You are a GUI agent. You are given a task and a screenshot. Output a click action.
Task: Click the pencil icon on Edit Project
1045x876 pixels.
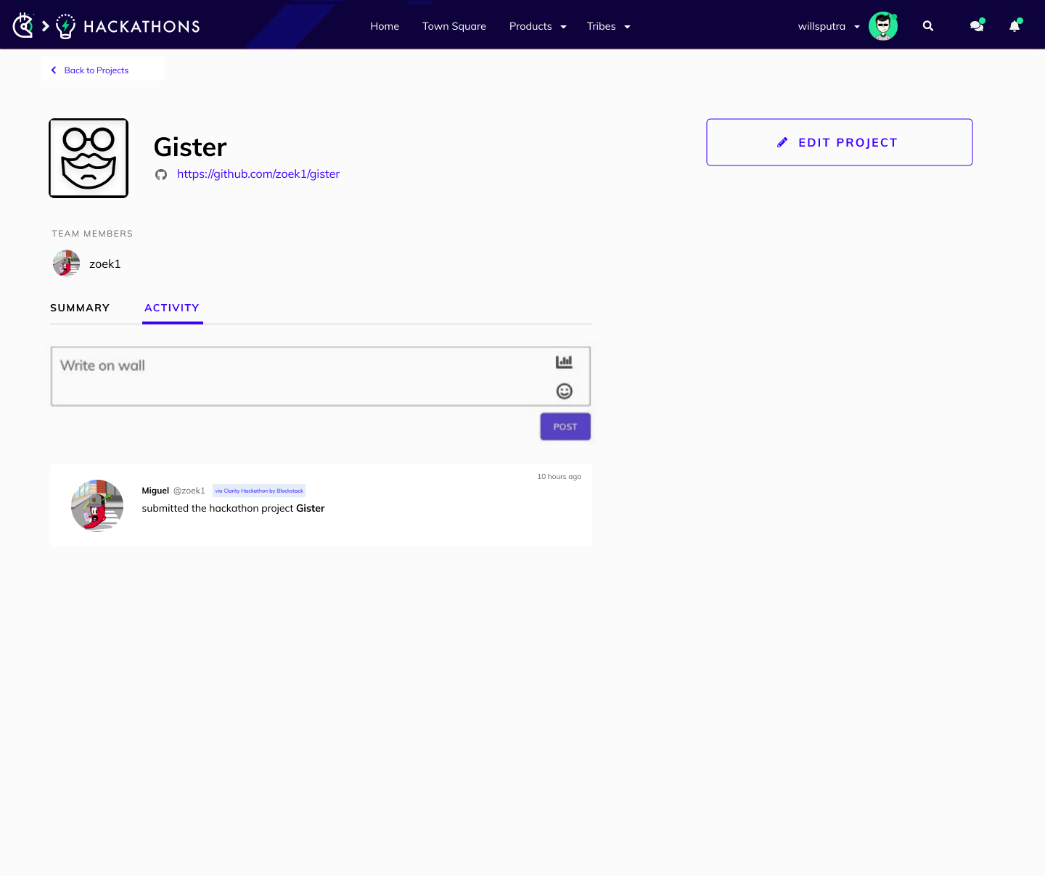782,142
